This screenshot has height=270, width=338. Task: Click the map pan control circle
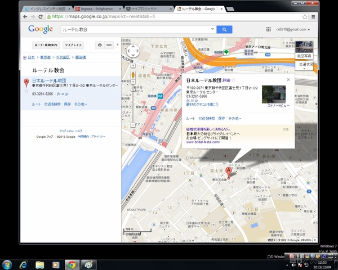(x=133, y=51)
